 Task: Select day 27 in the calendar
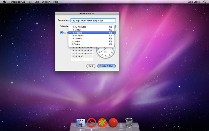pyautogui.click(x=73, y=56)
